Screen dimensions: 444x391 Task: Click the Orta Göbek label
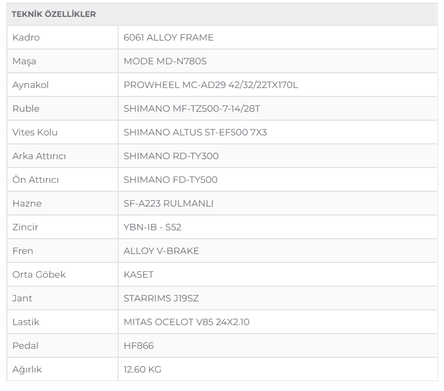[x=39, y=275]
